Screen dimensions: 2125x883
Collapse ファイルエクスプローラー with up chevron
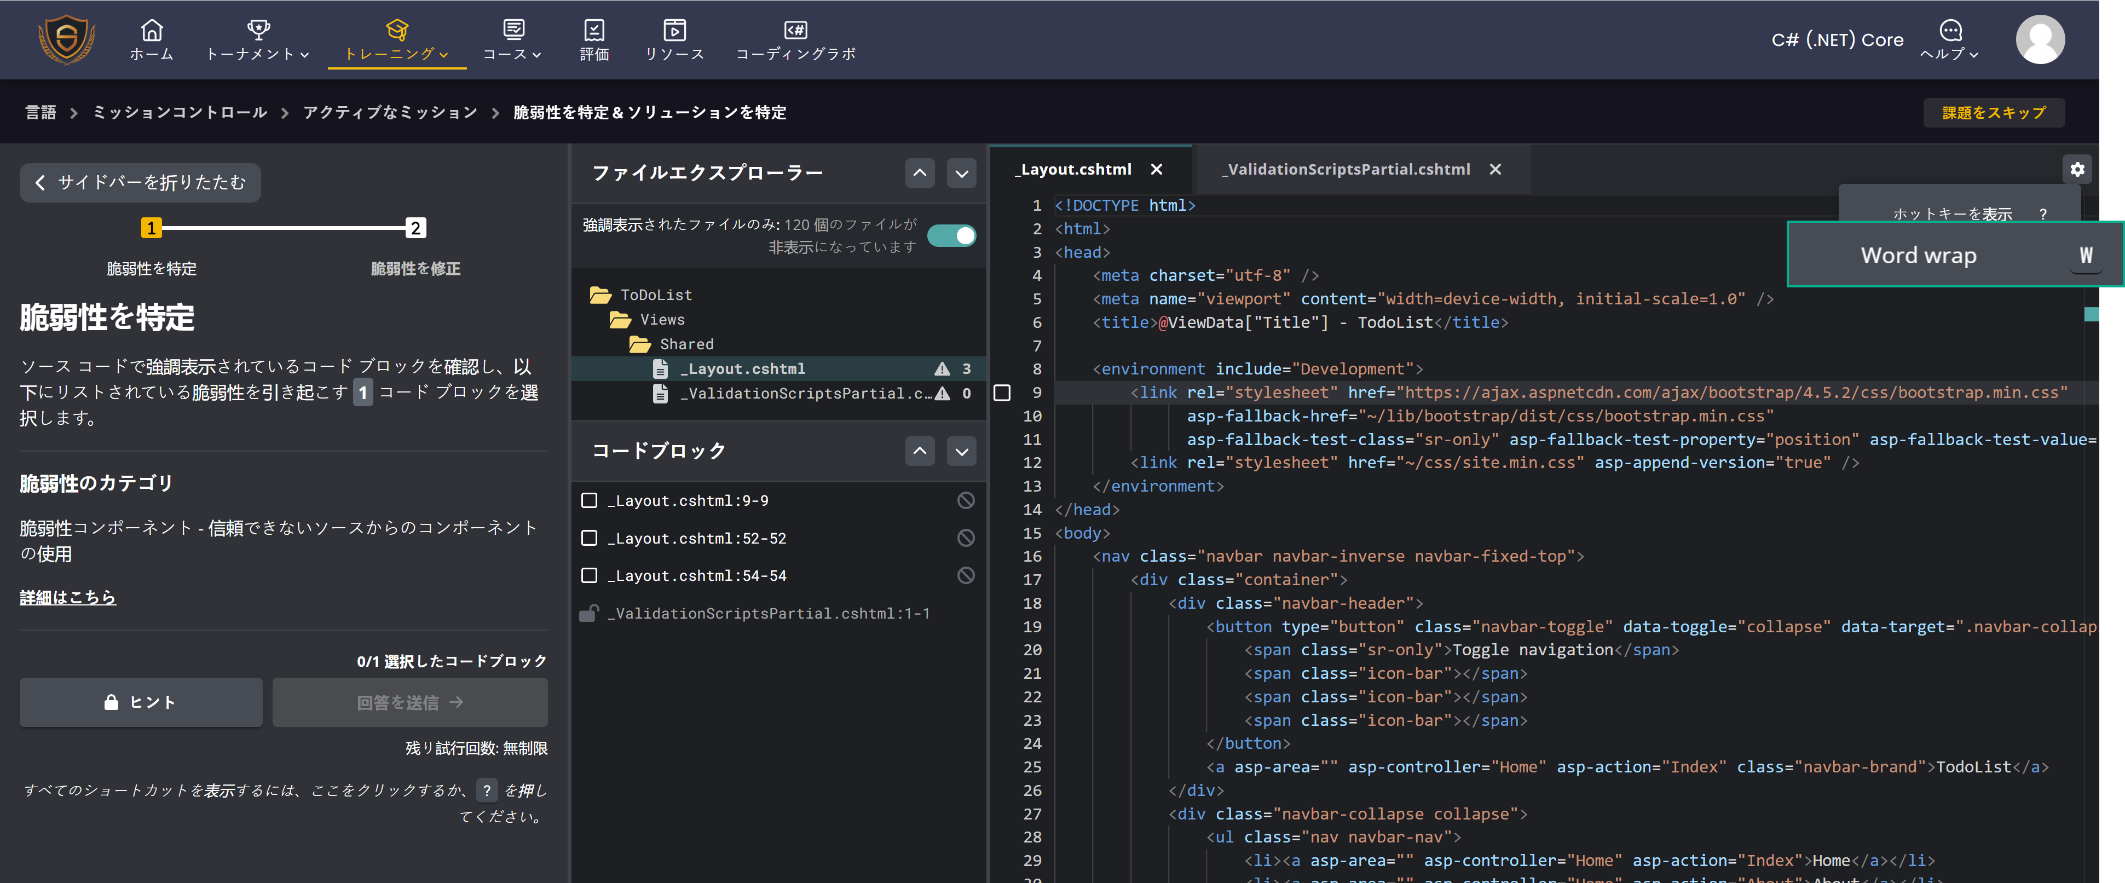(x=920, y=174)
